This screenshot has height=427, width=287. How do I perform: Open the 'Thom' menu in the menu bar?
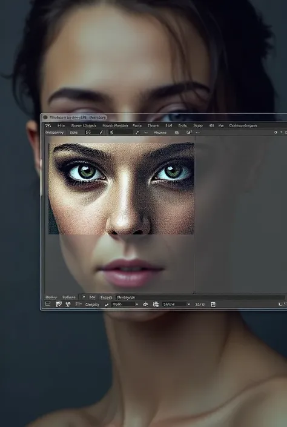pyautogui.click(x=153, y=125)
